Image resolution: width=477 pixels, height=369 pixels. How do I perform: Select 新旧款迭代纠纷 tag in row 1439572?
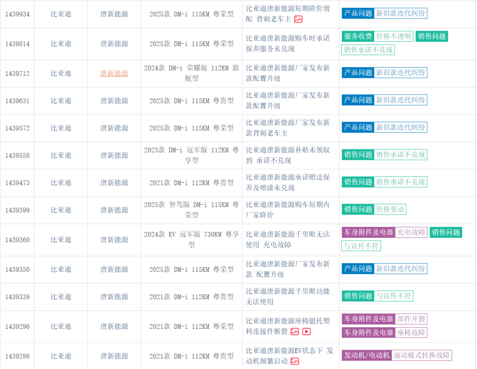click(x=400, y=127)
